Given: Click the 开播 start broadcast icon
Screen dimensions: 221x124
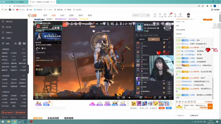Looking at the screenshot, I should point(165,15).
